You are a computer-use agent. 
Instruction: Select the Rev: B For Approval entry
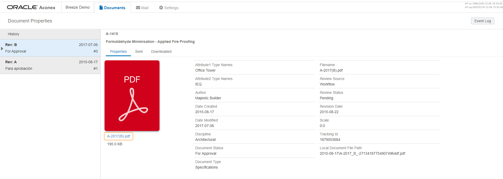coord(50,48)
